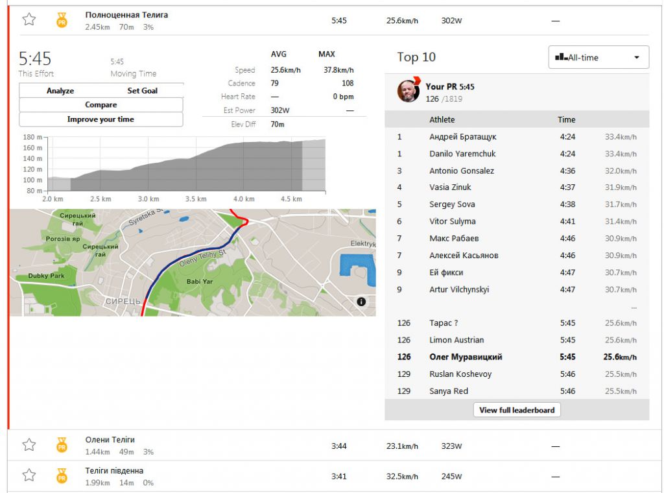Viewport: 664px width, 493px height.
Task: Click the elevation profile chart at 3.5 km
Action: pos(196,169)
